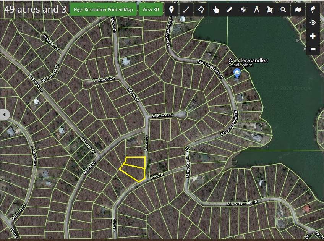
Task: Activate the hand pan tool
Action: (x=216, y=10)
